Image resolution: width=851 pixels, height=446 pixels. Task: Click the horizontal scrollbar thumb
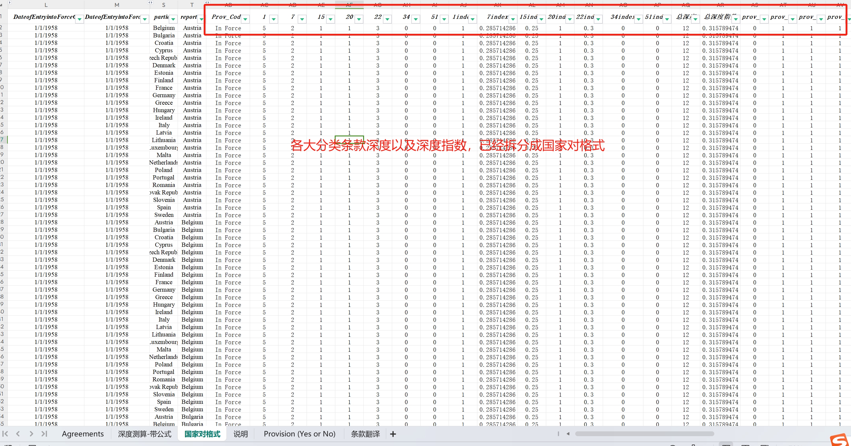[x=644, y=434]
